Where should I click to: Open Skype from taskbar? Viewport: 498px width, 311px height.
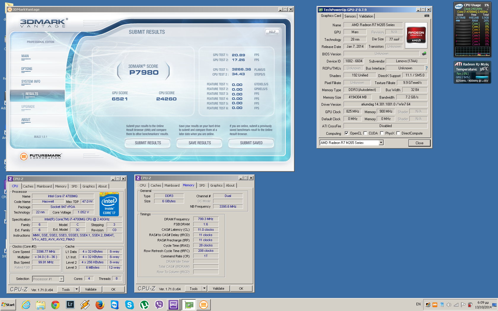coord(130,304)
